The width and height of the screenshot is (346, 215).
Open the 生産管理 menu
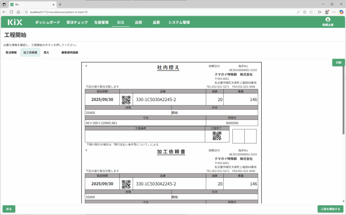pos(101,23)
